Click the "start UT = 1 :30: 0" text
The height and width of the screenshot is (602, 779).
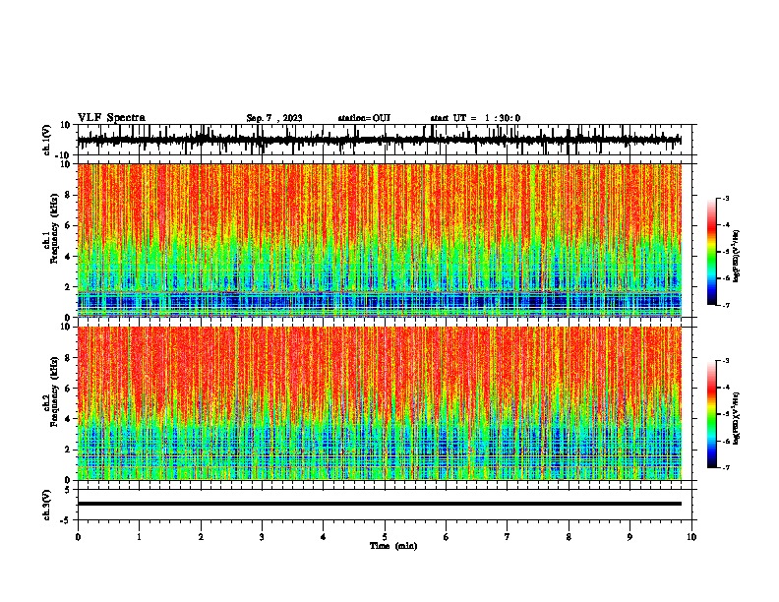pos(475,118)
